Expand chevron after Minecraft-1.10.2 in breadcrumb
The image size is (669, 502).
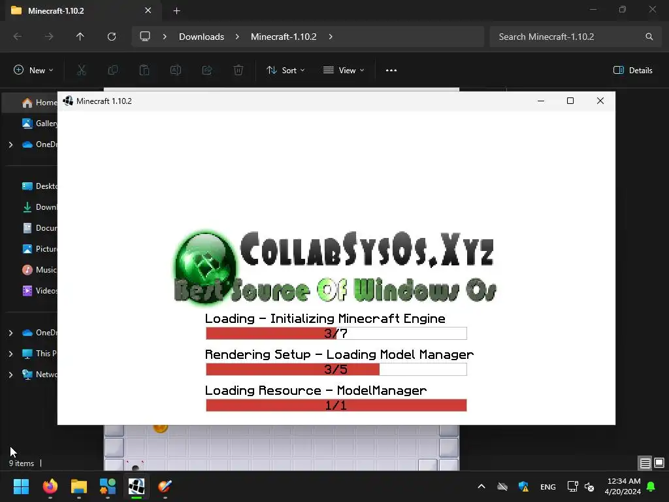[331, 37]
